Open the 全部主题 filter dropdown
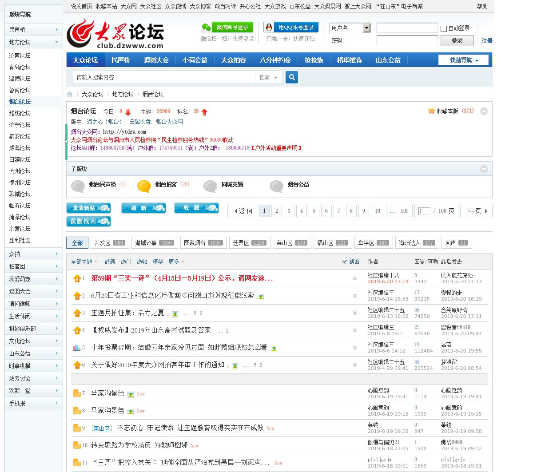The width and height of the screenshot is (533, 472). pos(84,262)
